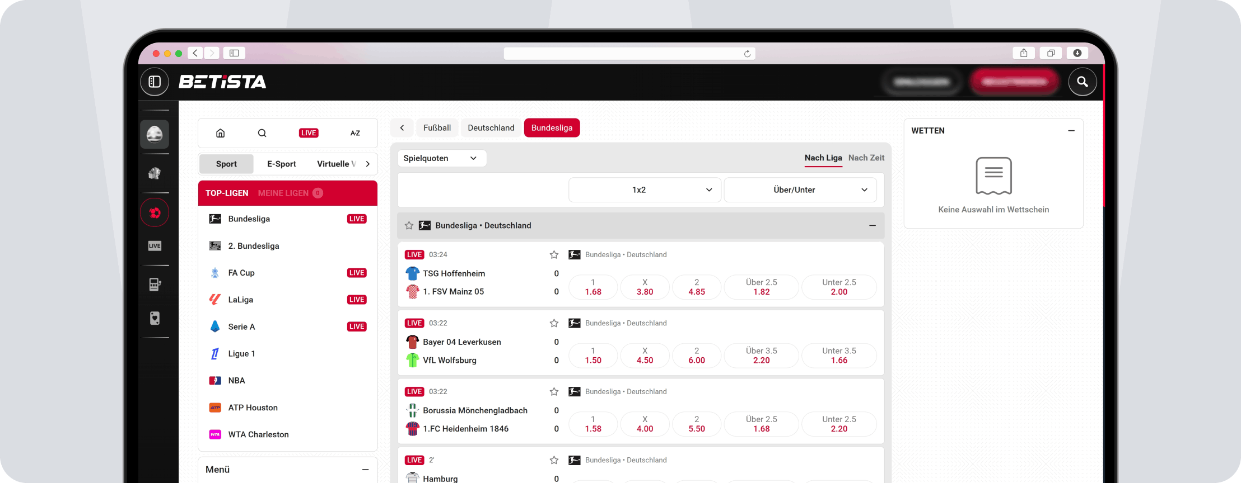The width and height of the screenshot is (1241, 483).
Task: Collapse the Bundesliga • Deutschland section
Action: click(872, 225)
